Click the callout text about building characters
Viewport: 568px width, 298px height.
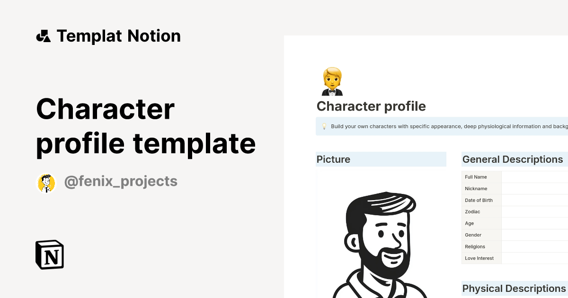pos(445,126)
